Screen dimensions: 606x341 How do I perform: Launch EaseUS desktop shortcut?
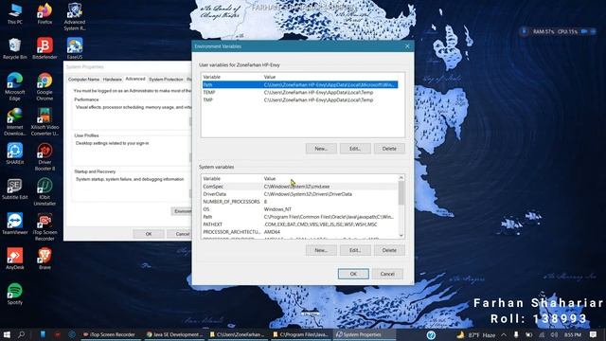tap(75, 48)
